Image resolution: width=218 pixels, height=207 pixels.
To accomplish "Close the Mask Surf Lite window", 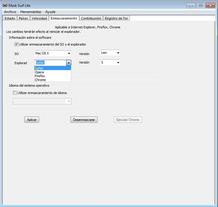I will [210, 6].
